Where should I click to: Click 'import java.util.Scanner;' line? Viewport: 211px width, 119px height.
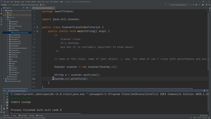[61, 19]
